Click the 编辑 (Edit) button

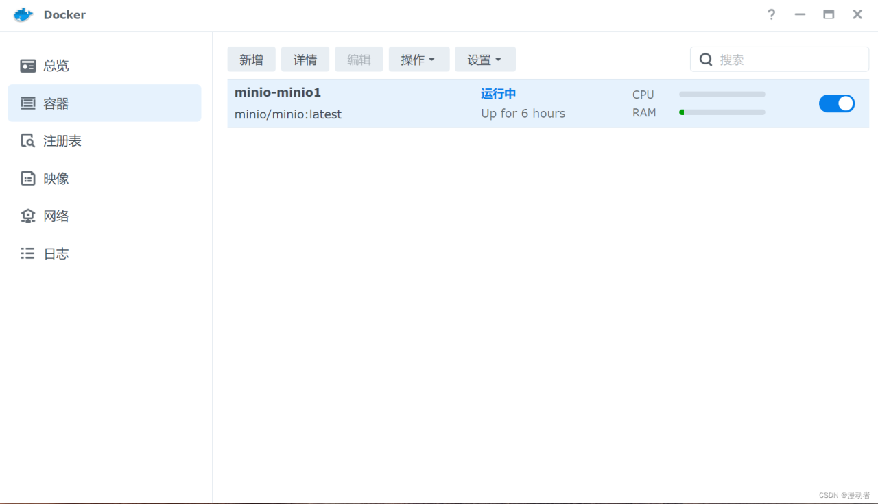tap(359, 60)
